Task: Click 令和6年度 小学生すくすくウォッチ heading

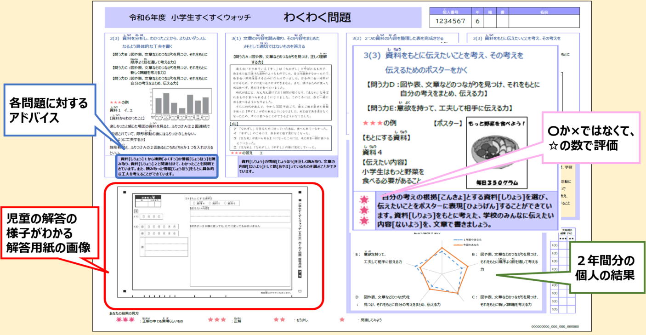Action: point(190,18)
